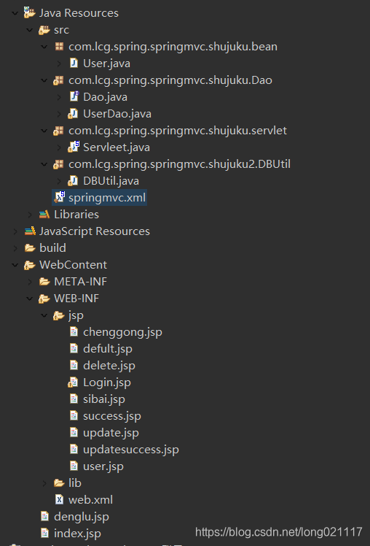Select the shujuku2.DBUtil package name
Image resolution: width=370 pixels, height=546 pixels.
click(x=179, y=164)
